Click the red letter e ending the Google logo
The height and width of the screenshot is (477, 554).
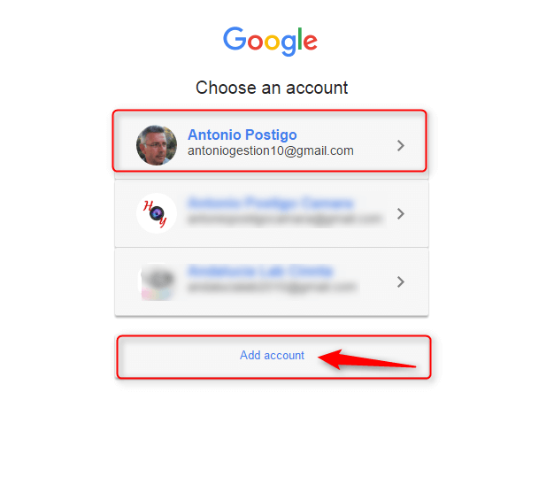click(x=311, y=42)
